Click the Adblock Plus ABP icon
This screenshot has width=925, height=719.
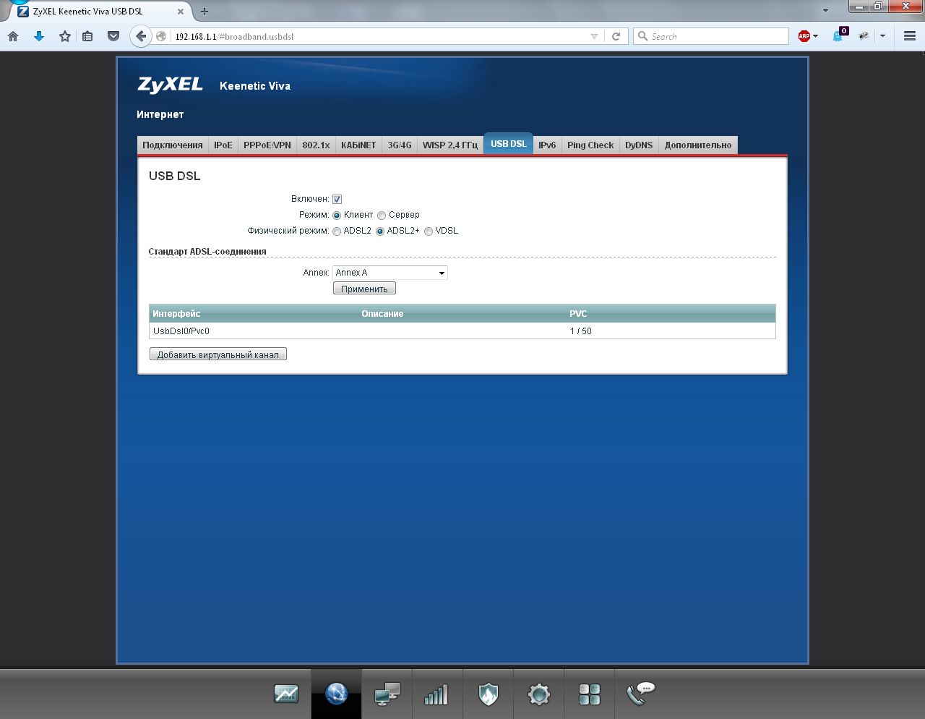pos(804,36)
